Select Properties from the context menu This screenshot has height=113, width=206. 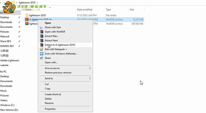click(50, 109)
